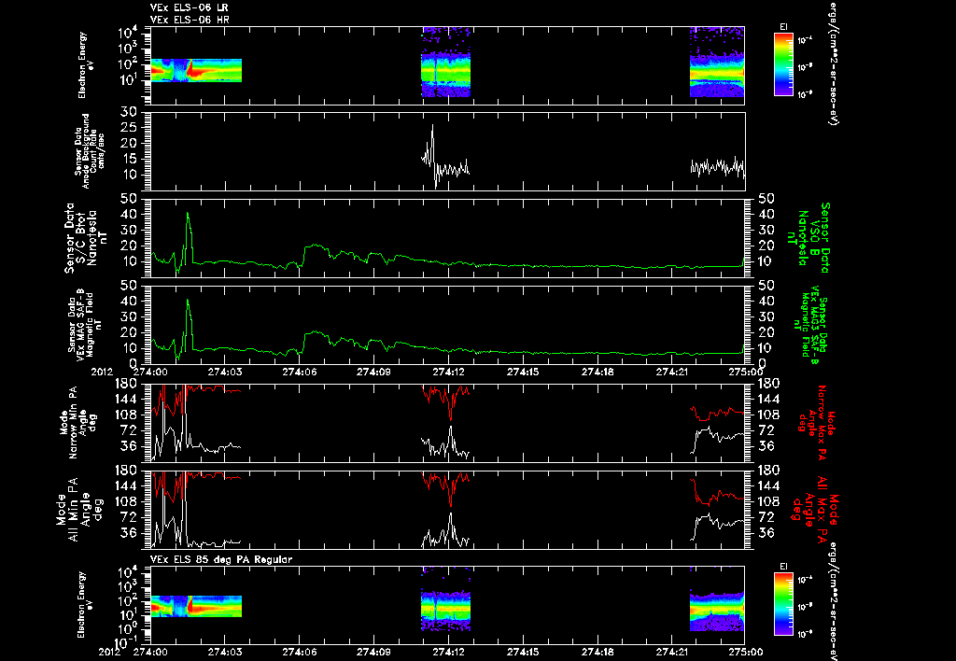956x661 pixels.
Task: Click the top-right 'ergs/(cm**2-sr-sec-eV)' units label
Action: (832, 63)
